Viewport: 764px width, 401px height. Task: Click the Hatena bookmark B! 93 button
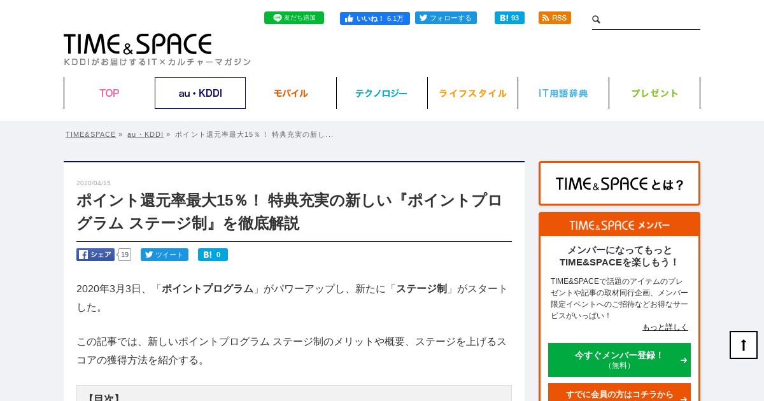pyautogui.click(x=509, y=18)
